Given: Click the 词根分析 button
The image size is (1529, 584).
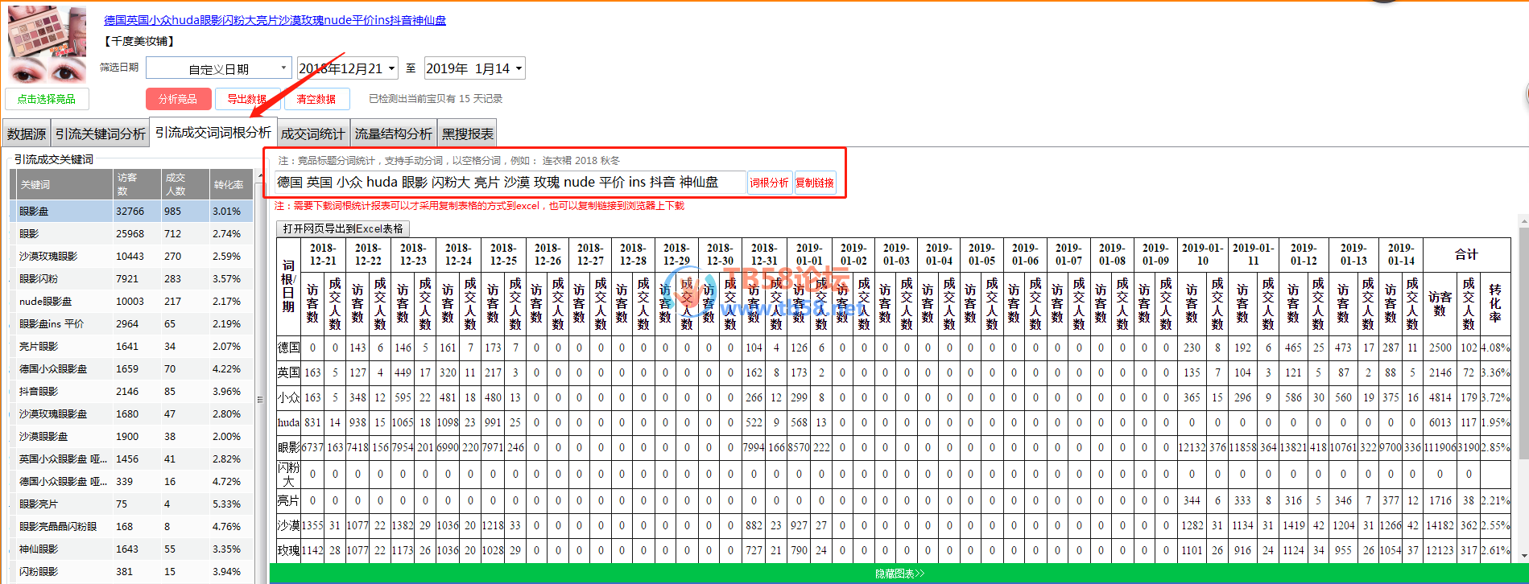Looking at the screenshot, I should point(769,183).
